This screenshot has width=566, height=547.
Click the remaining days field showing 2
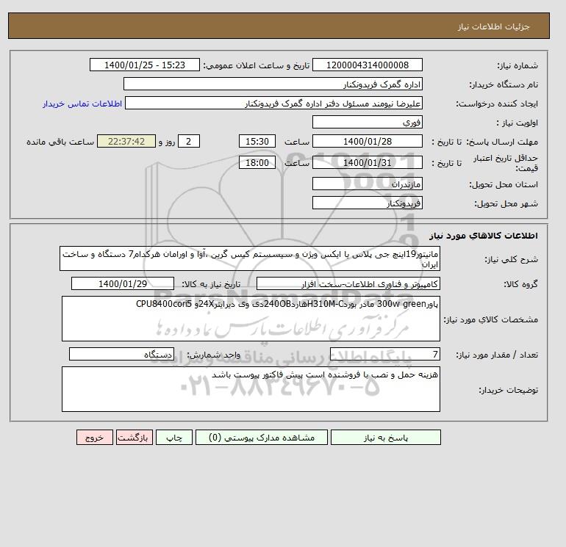click(x=188, y=142)
